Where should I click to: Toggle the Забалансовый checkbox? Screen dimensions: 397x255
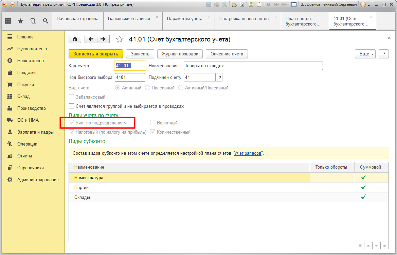coord(72,97)
